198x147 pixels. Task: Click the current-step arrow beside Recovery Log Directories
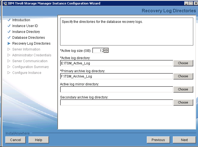[9, 44]
